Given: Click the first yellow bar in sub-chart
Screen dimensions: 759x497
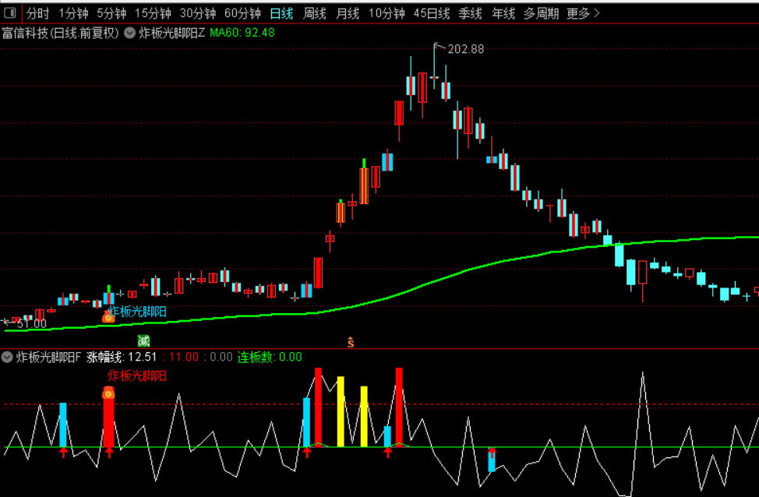Looking at the screenshot, I should 341,411.
